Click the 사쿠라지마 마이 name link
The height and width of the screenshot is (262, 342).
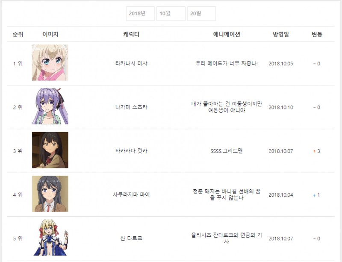click(x=131, y=194)
